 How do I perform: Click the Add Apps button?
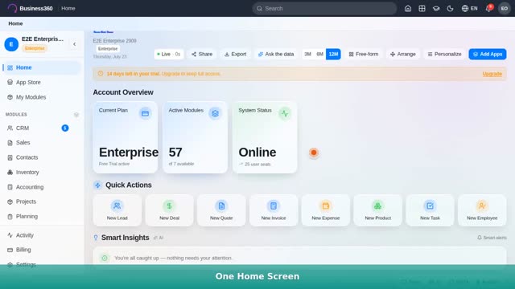coord(488,54)
